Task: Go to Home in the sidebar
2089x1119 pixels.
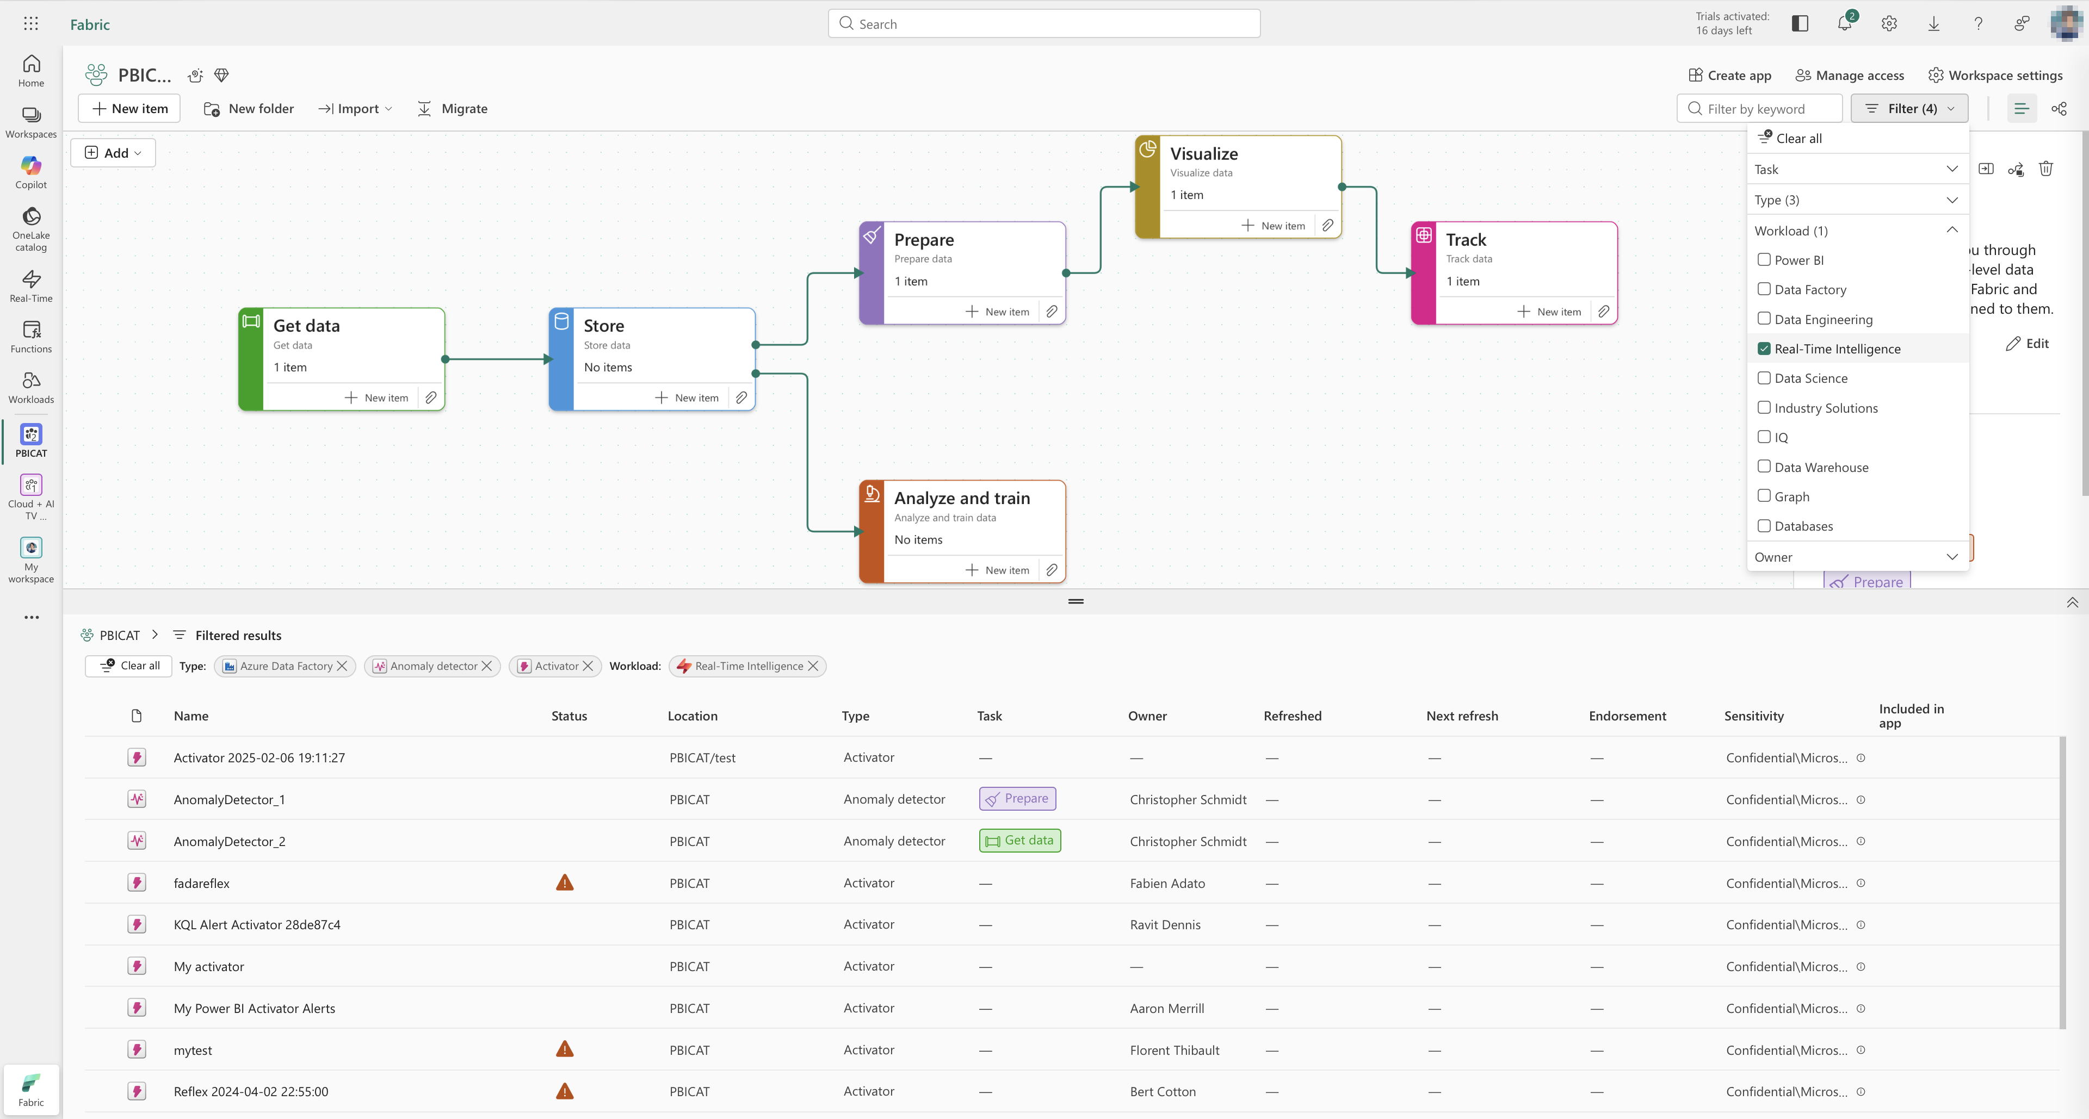Action: click(31, 71)
